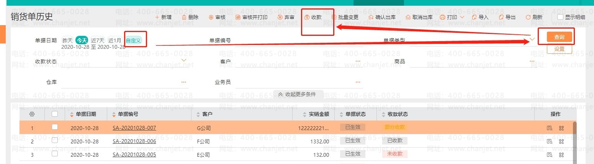Click the 未收款 status tag
This screenshot has height=164, width=594.
point(394,154)
